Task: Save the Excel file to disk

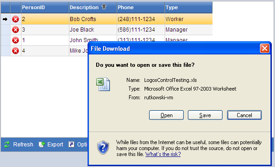Action: (205, 115)
